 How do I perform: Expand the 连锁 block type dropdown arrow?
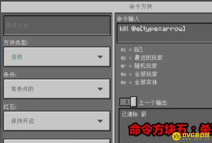point(100,57)
